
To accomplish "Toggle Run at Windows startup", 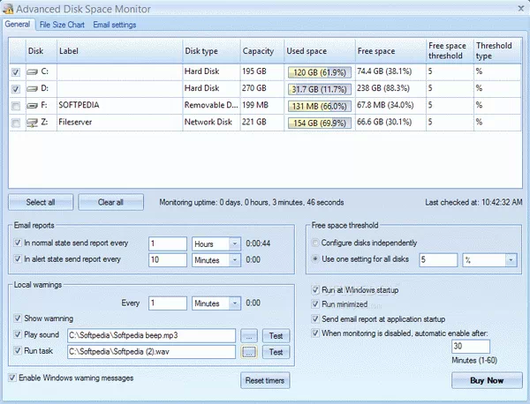I will pos(315,290).
